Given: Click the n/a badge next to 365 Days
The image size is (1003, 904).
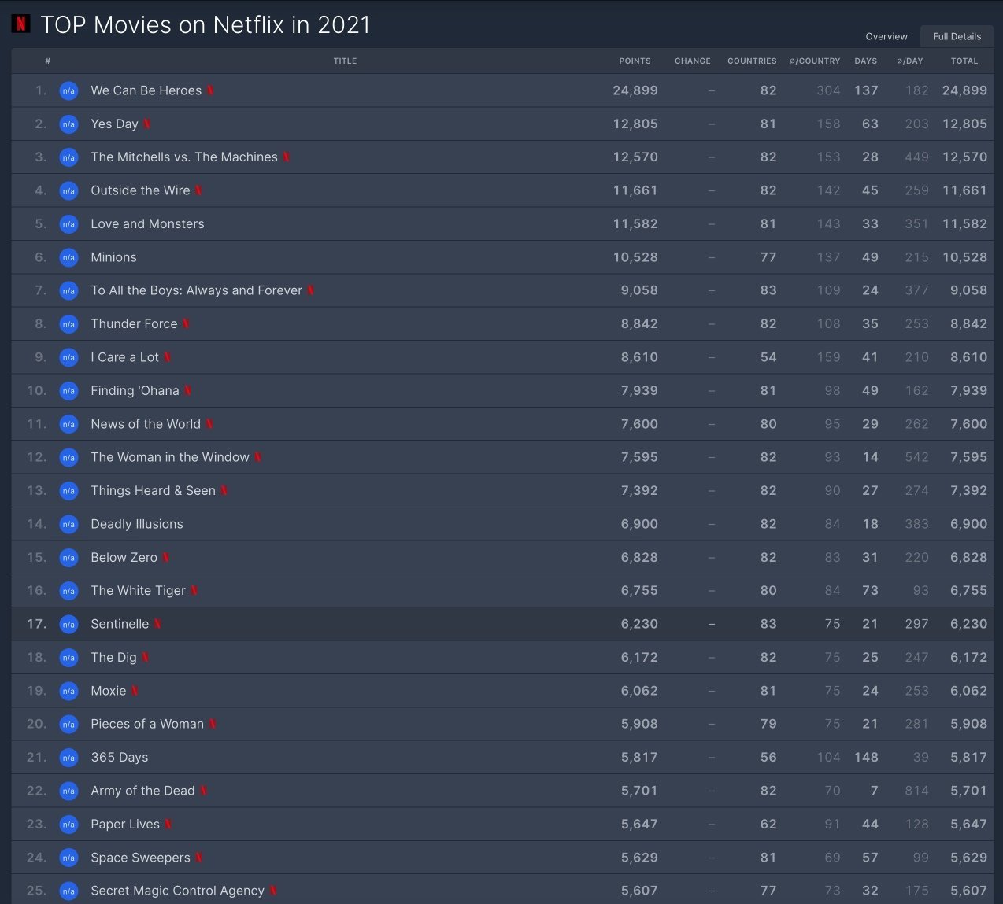Looking at the screenshot, I should click(x=68, y=758).
